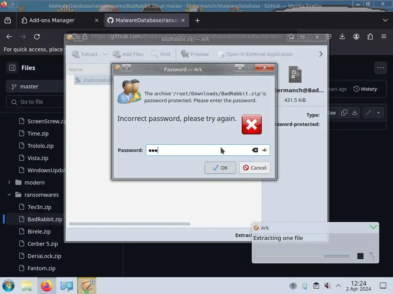The height and width of the screenshot is (294, 393).
Task: Download raw file icon on GitHub
Action: tap(355, 113)
